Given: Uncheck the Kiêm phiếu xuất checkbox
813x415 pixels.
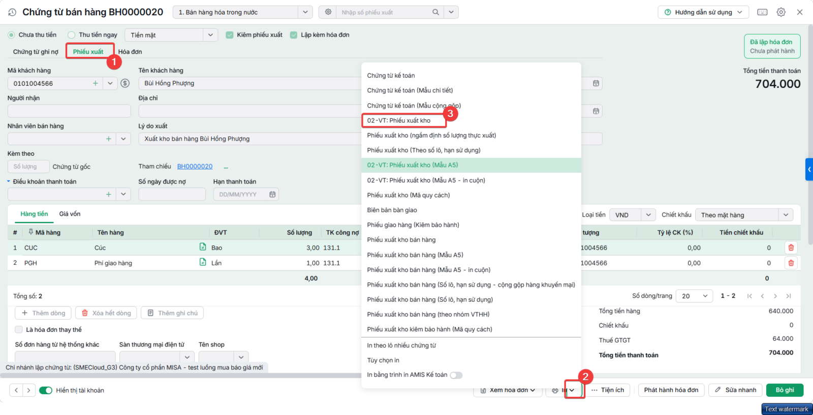Looking at the screenshot, I should tap(230, 35).
